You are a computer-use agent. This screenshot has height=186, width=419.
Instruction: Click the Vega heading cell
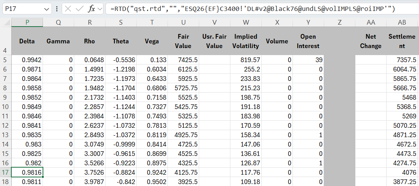(x=152, y=41)
